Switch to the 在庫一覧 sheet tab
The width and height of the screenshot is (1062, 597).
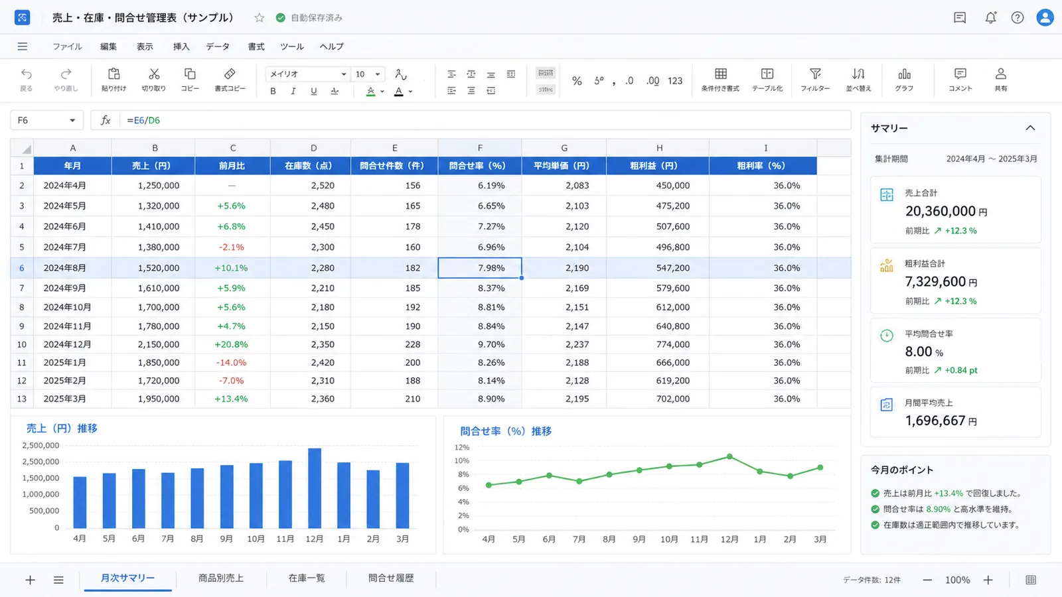click(x=307, y=578)
